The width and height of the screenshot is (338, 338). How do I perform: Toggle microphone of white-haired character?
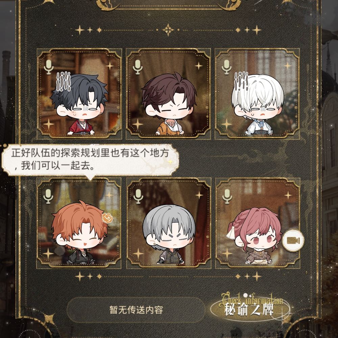pos(226,67)
